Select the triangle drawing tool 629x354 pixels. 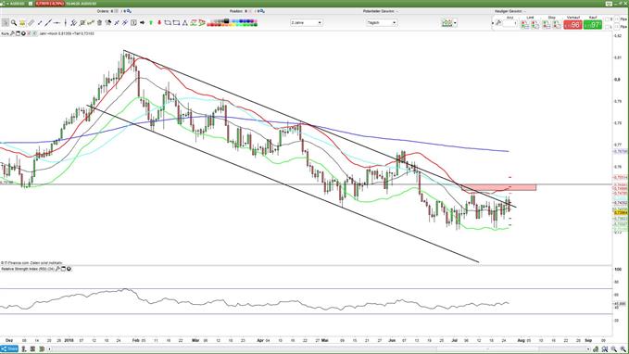coord(185,23)
